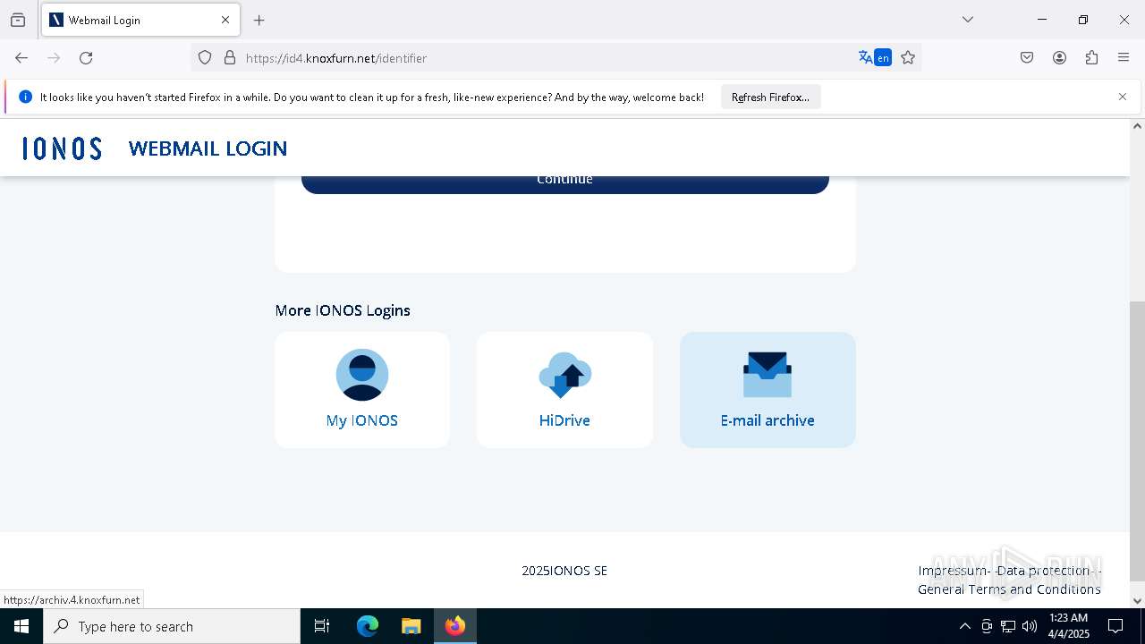Dismiss the Firefox notification bar
This screenshot has height=644, width=1145.
tap(1123, 97)
